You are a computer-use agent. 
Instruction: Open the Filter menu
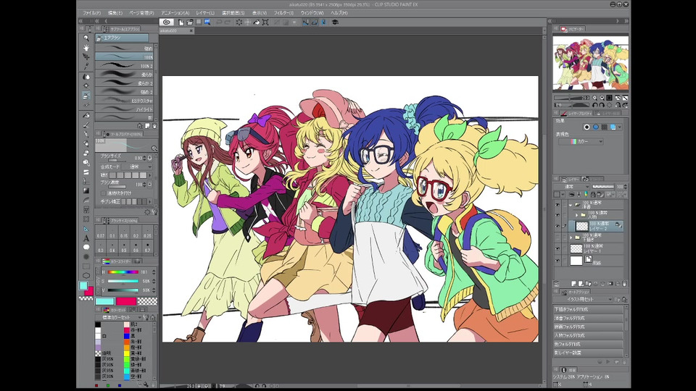click(x=284, y=13)
